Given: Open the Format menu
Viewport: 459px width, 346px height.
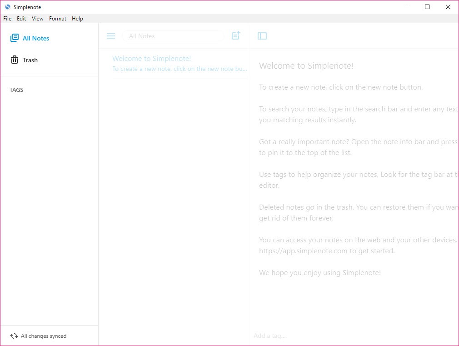Looking at the screenshot, I should click(x=58, y=19).
